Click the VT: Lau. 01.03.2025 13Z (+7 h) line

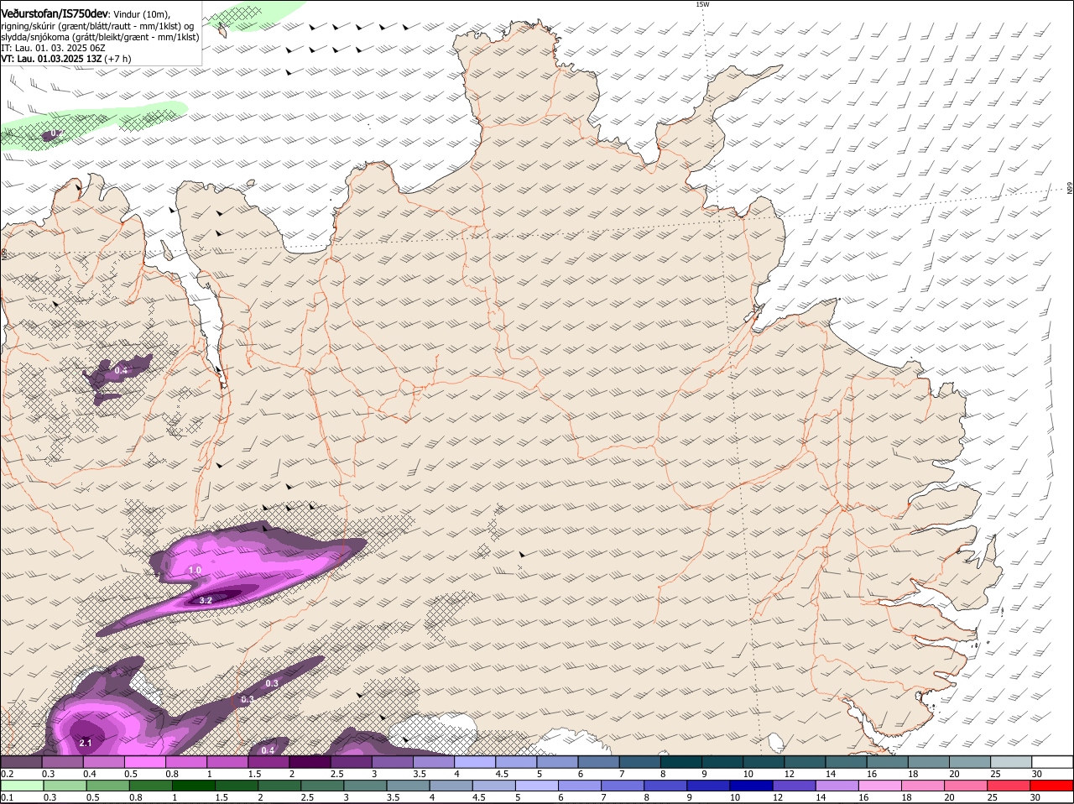(x=66, y=60)
